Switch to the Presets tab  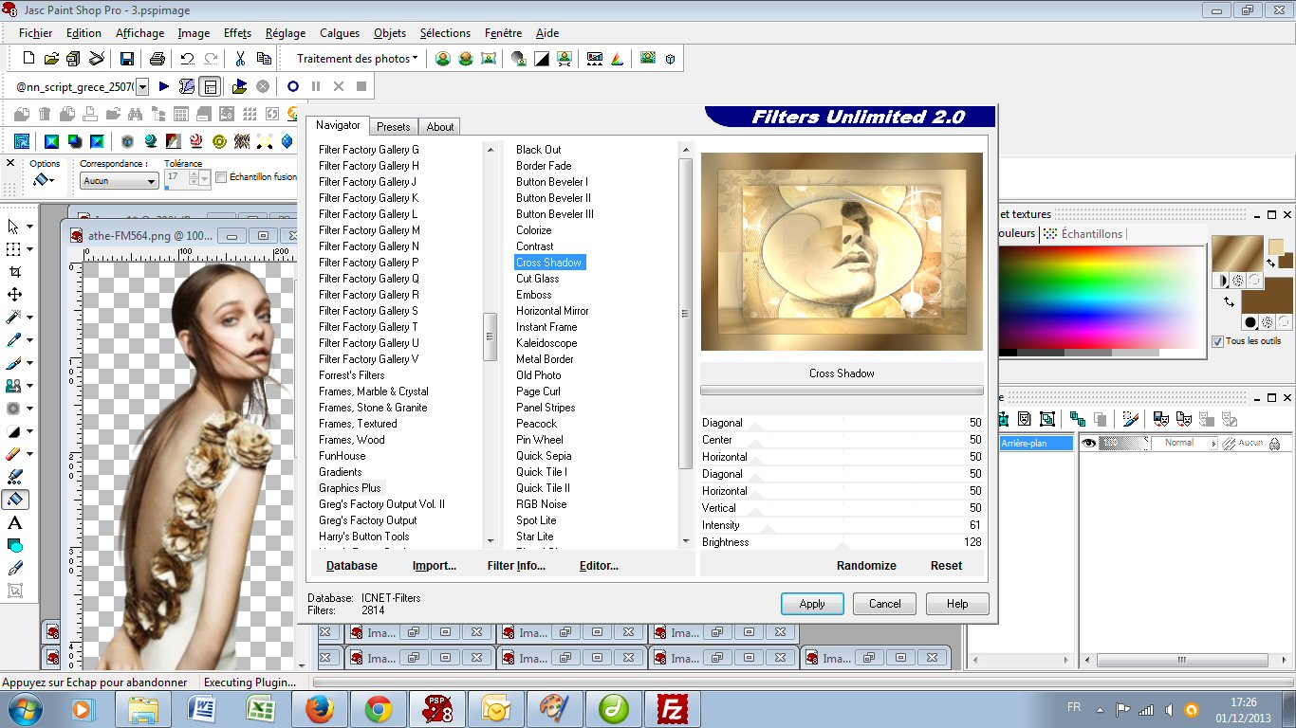394,126
